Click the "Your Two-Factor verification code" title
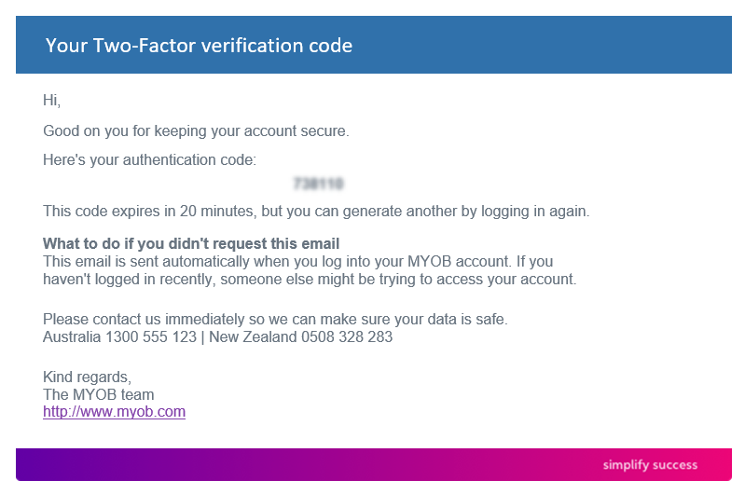 click(199, 45)
